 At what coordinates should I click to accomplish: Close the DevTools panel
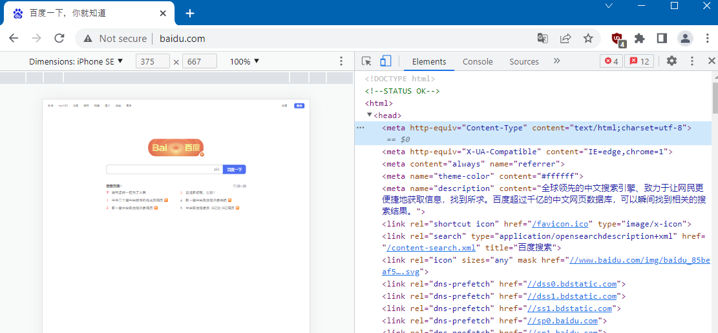click(712, 61)
